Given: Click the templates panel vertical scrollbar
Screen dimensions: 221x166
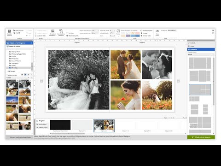Looking at the screenshot, I should 214,82.
